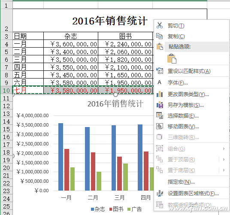
Task: Open 选择数据(E)... from the menu
Action: point(183,116)
